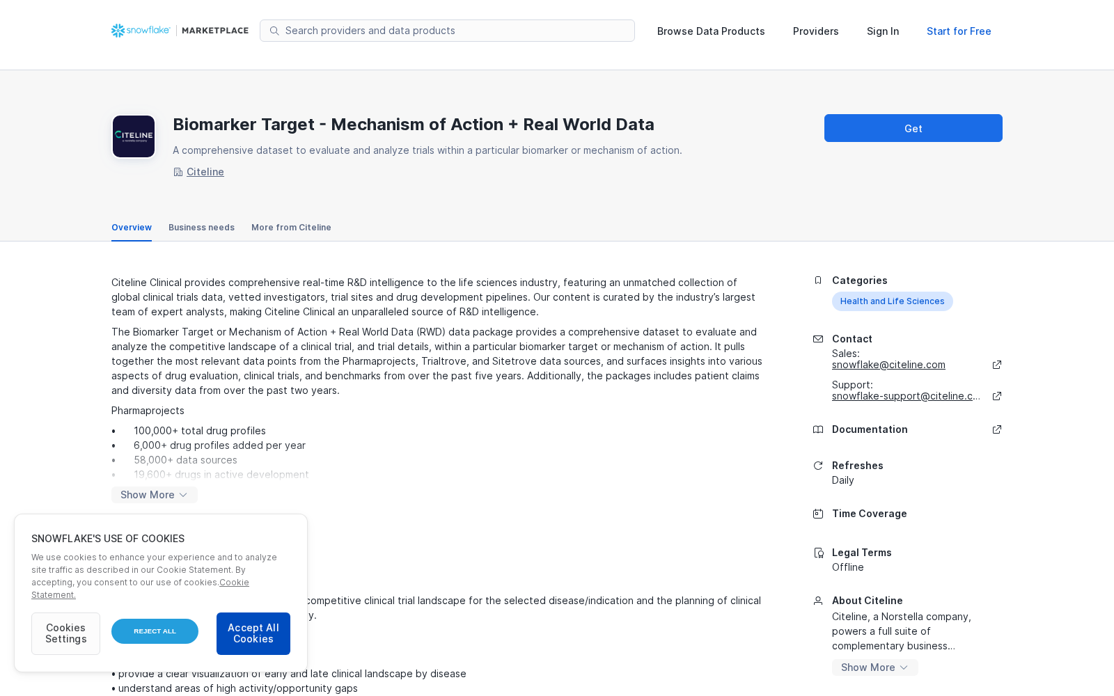The image size is (1114, 696).
Task: Open the More from Citeline tab
Action: (291, 228)
